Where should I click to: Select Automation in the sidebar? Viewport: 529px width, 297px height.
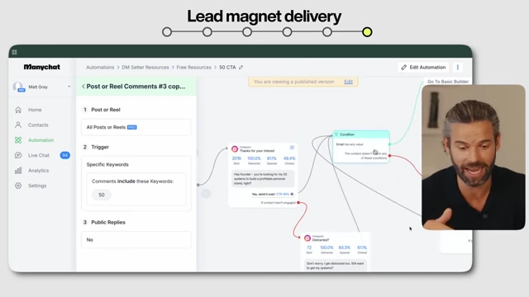click(x=41, y=140)
